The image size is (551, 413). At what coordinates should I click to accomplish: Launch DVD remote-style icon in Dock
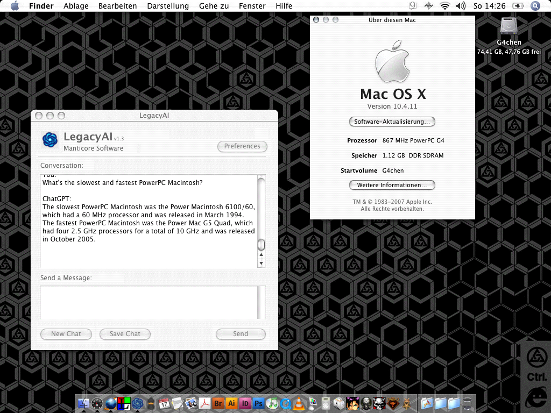tap(326, 403)
